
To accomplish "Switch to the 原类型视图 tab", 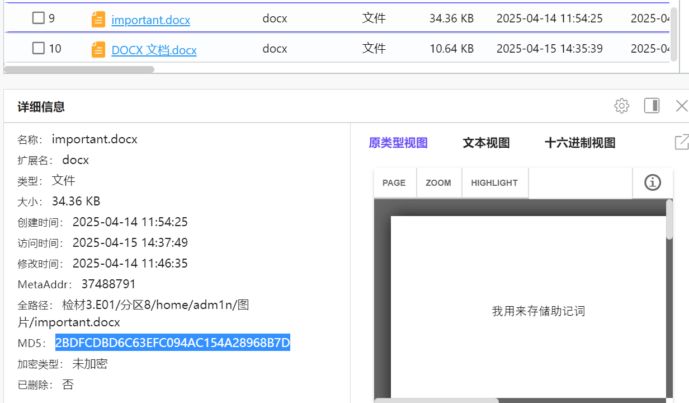I will tap(398, 143).
